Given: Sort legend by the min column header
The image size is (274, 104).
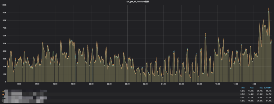Looking at the screenshot, I should tap(243, 88).
